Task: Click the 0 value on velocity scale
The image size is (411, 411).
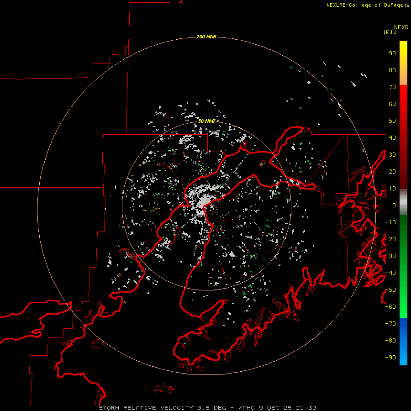Action: click(394, 205)
